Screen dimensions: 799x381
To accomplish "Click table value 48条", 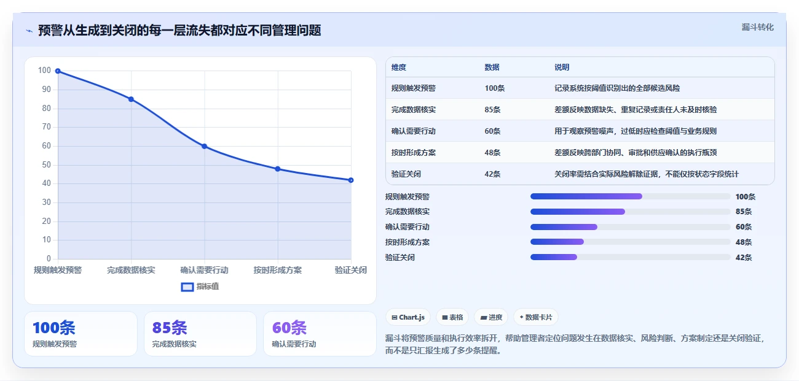I will click(x=492, y=153).
